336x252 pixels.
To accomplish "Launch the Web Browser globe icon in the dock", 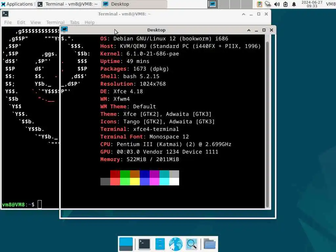I will point(176,244).
